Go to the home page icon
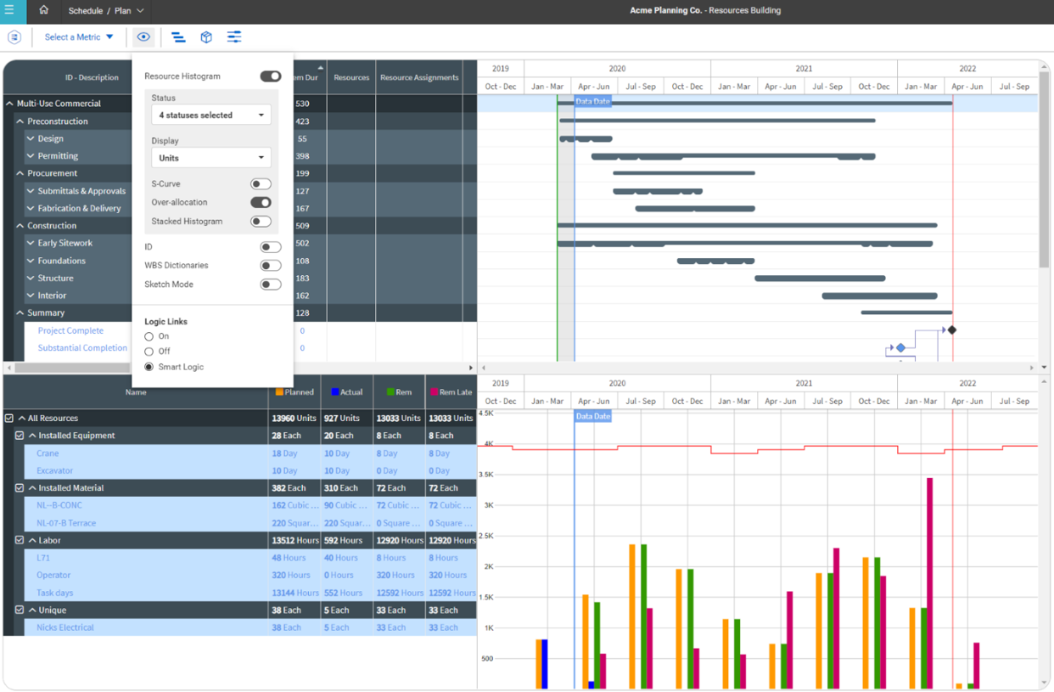The width and height of the screenshot is (1054, 692). pos(44,11)
